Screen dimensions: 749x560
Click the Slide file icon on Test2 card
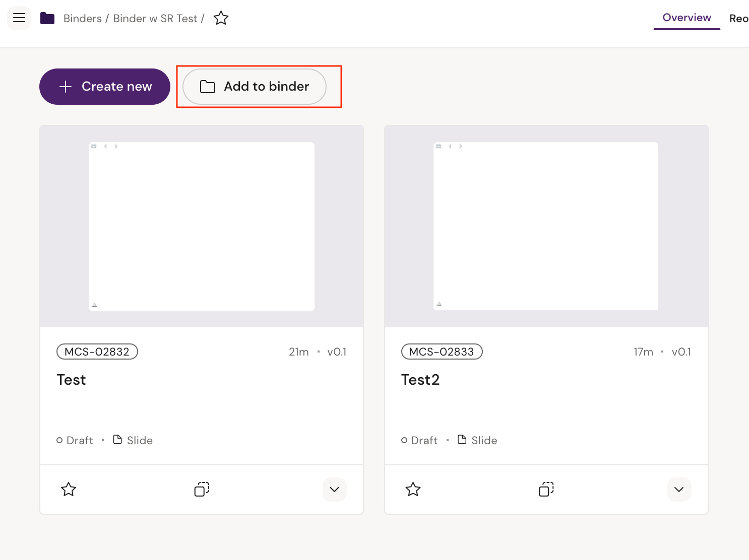click(x=462, y=440)
